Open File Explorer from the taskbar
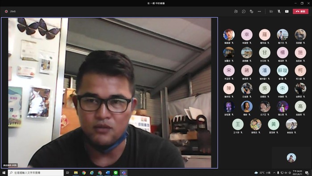Viewport: 312px width, 176px height. (76, 172)
